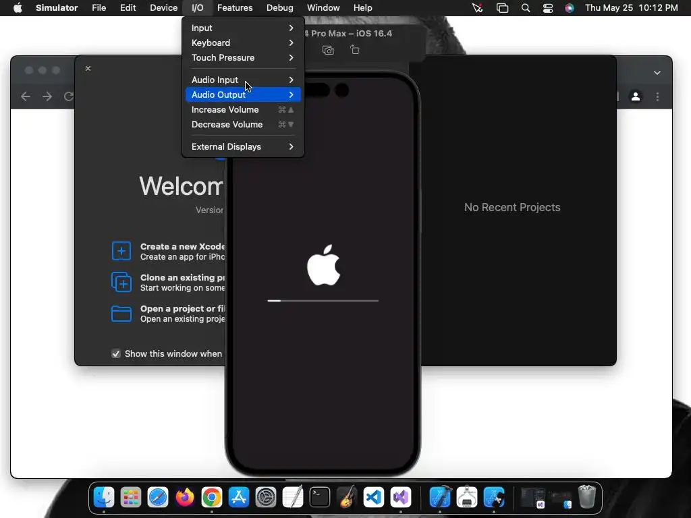The image size is (691, 518).
Task: Open GarageBand from the dock
Action: [x=347, y=497]
